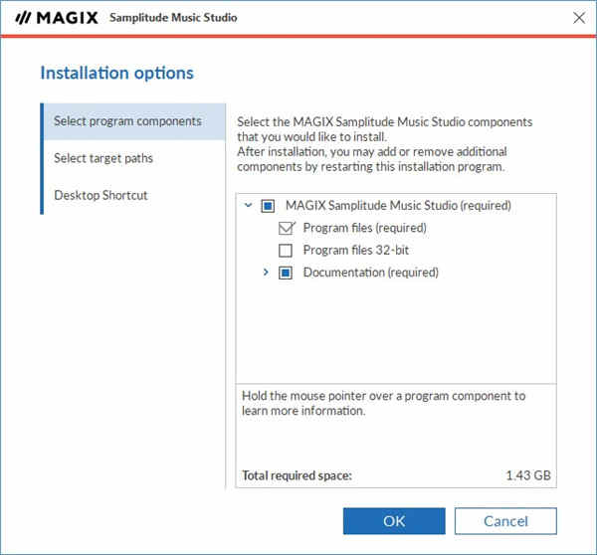Click the Total required space label

click(297, 475)
